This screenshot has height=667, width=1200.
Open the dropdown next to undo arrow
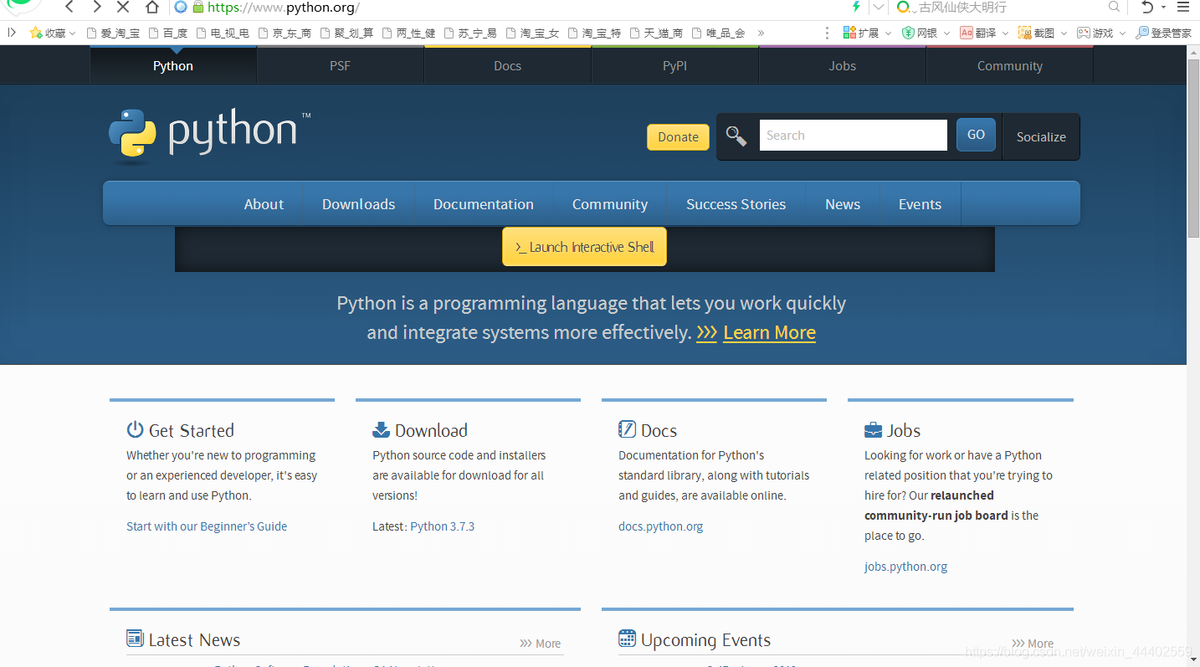pos(1163,8)
